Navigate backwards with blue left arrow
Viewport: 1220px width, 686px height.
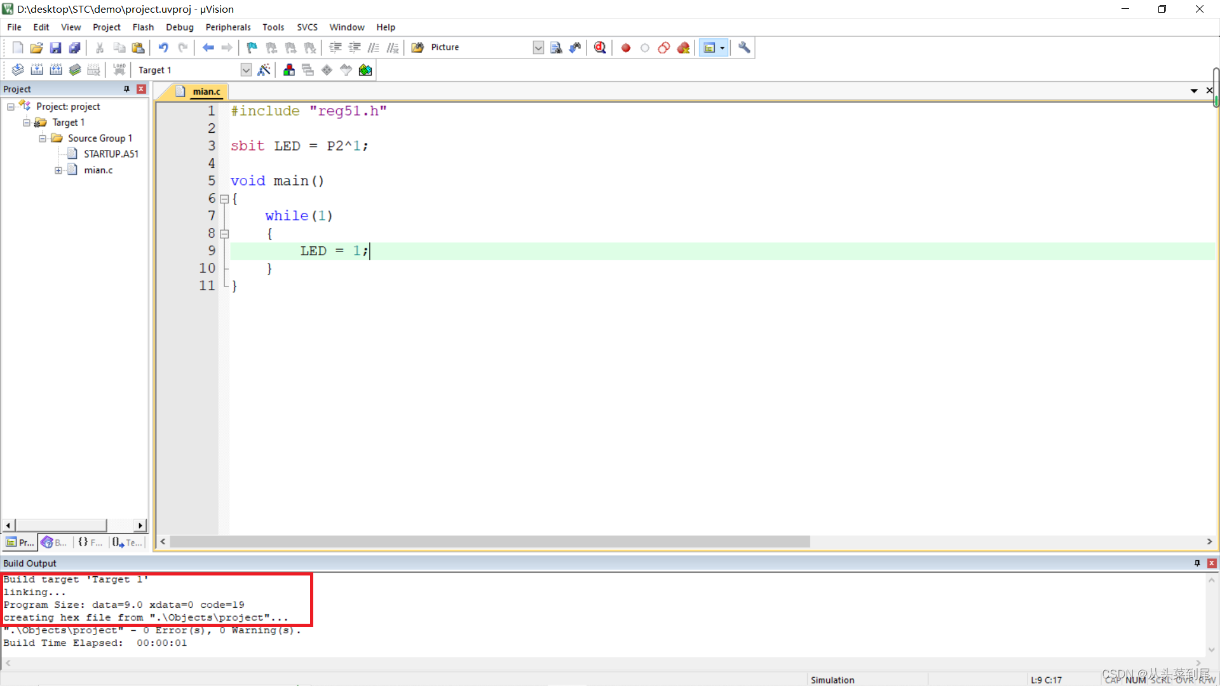point(208,48)
